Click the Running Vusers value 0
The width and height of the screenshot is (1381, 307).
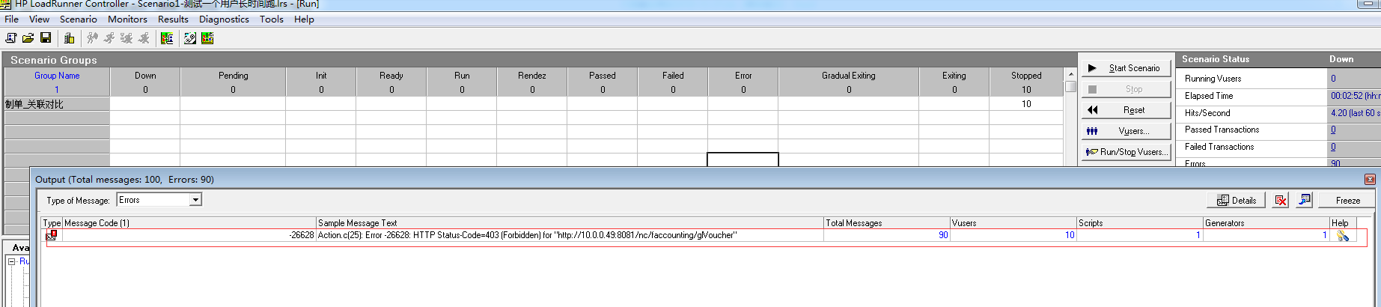[1332, 79]
